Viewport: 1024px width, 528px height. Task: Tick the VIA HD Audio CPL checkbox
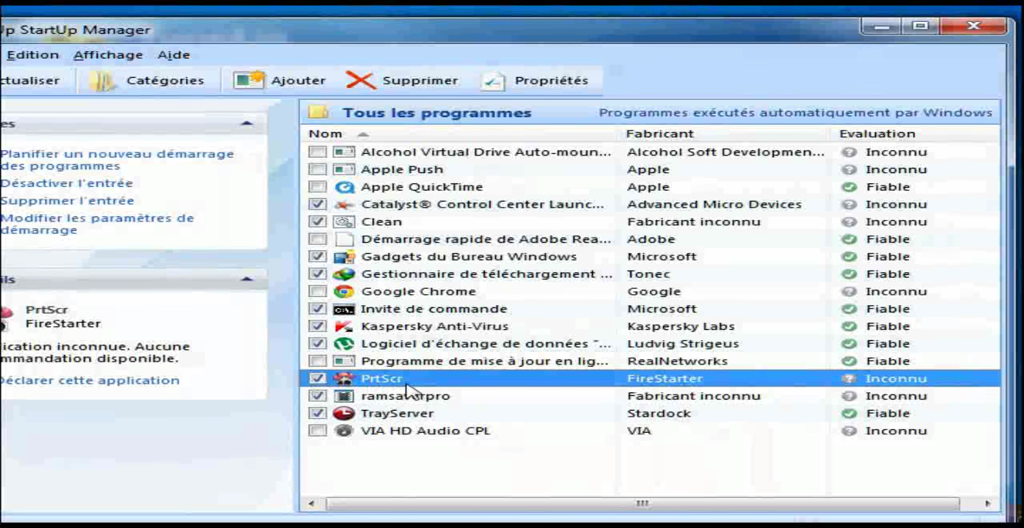(x=318, y=430)
